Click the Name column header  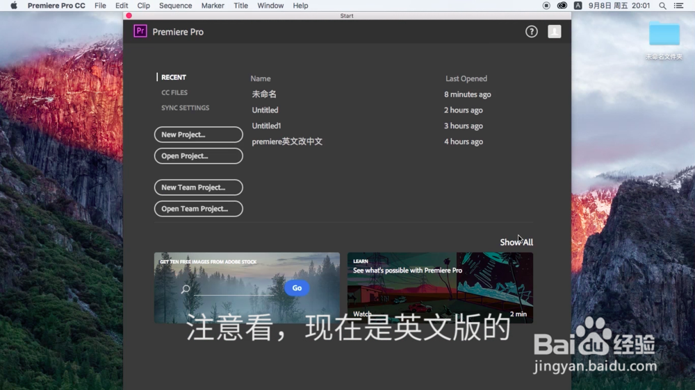[260, 78]
